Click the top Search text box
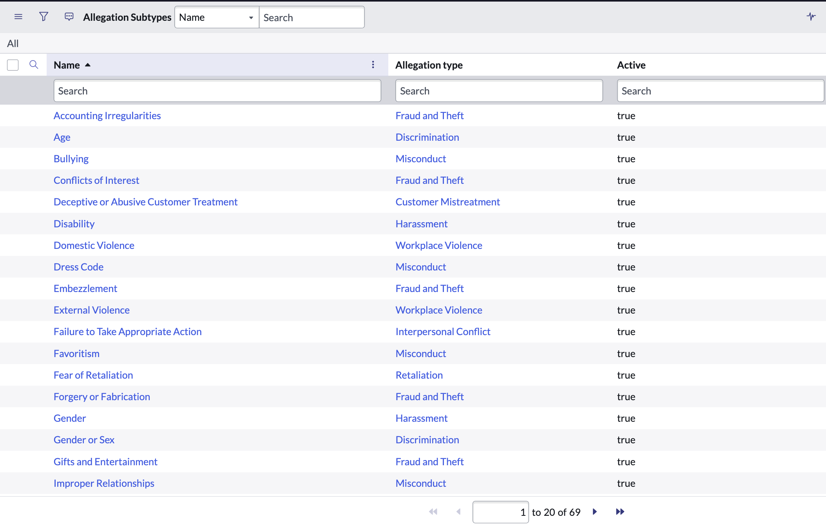This screenshot has width=826, height=526. [312, 17]
